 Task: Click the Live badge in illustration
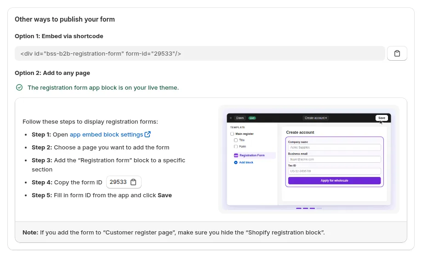pos(252,118)
